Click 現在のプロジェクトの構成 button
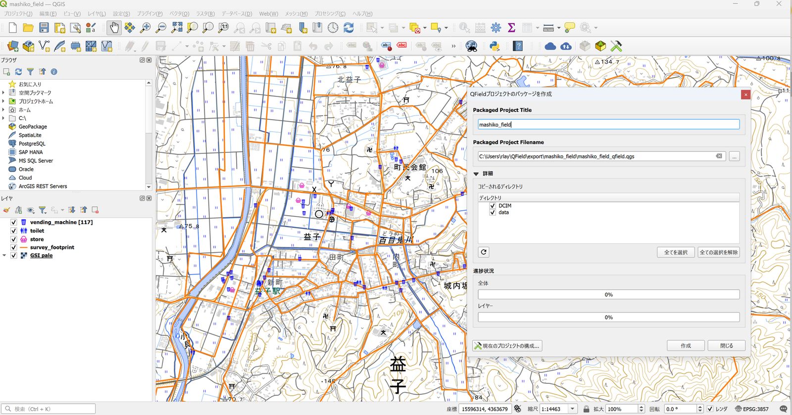The width and height of the screenshot is (792, 415). [507, 346]
